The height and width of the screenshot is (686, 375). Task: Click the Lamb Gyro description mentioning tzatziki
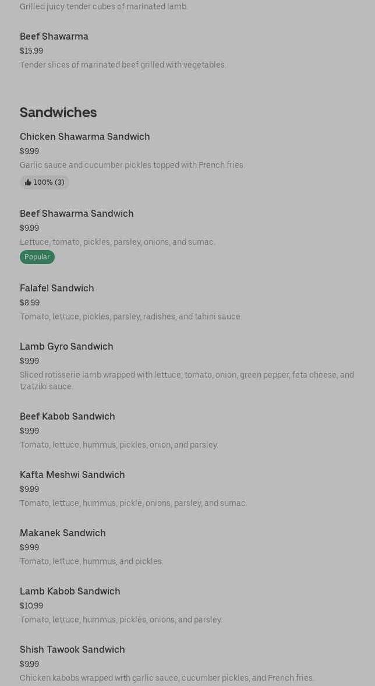click(186, 381)
